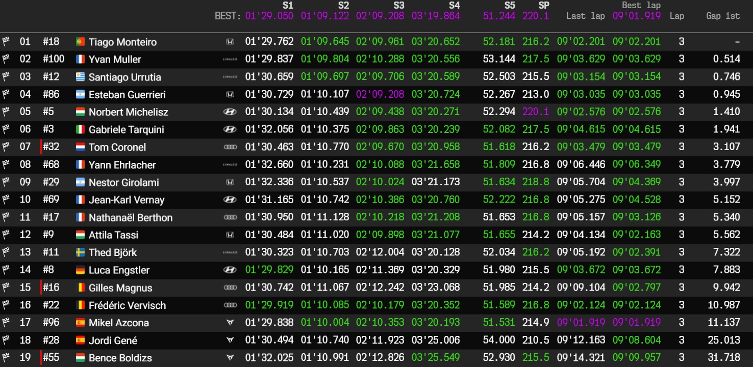Click the Lynk & Co logo beside Yvan Muller
This screenshot has width=753, height=367.
(x=230, y=60)
